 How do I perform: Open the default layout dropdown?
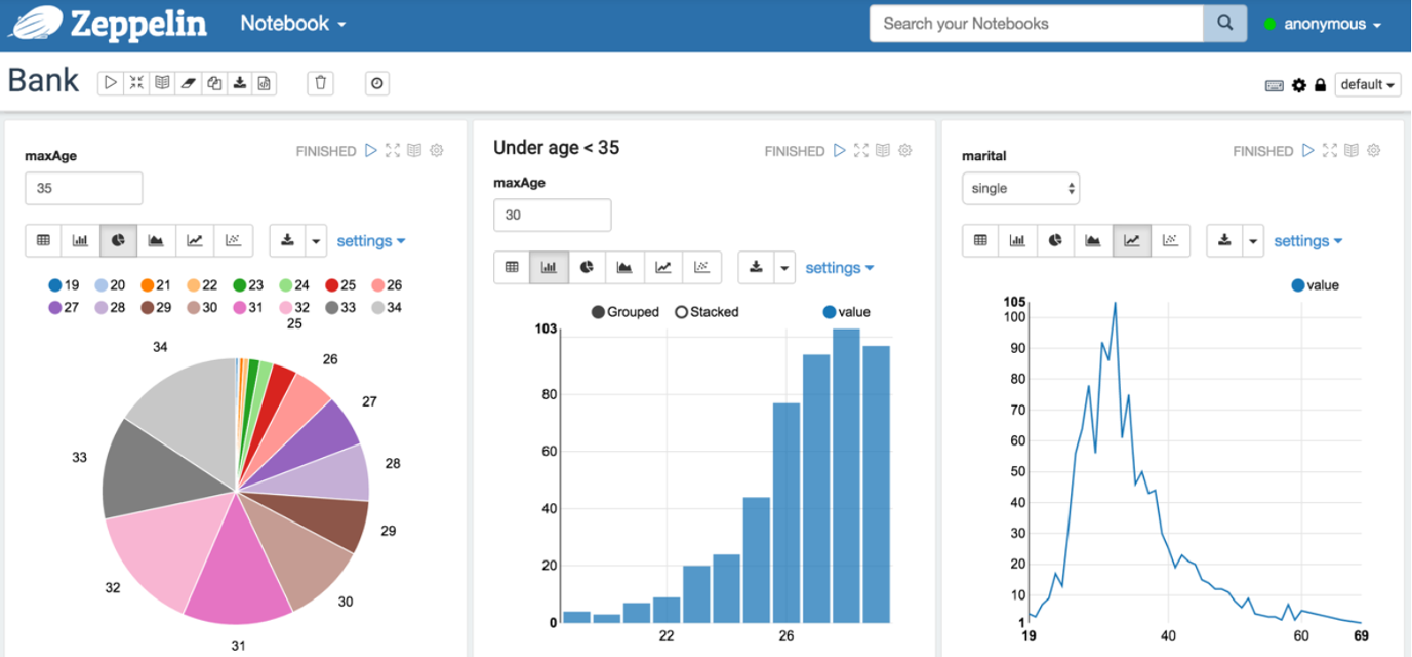click(x=1368, y=85)
